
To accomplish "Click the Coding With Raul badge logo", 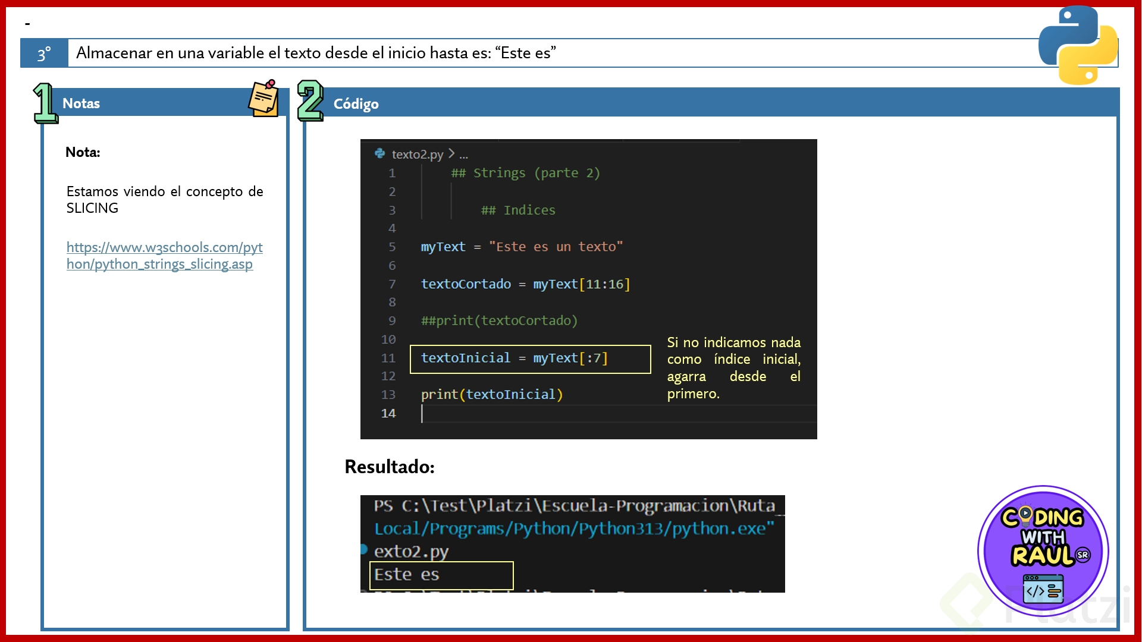I will coord(1043,551).
